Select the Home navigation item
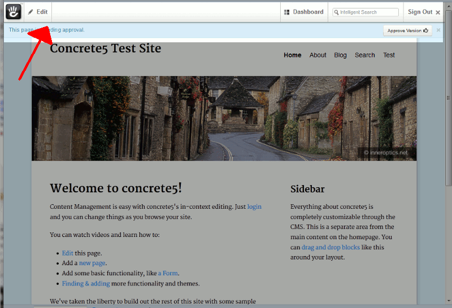This screenshot has height=308, width=452. [x=293, y=55]
